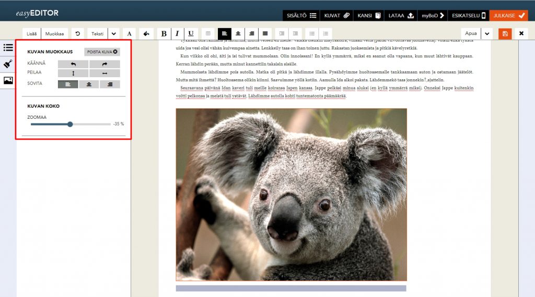Toggle underline formatting
The height and width of the screenshot is (297, 535).
click(x=191, y=34)
